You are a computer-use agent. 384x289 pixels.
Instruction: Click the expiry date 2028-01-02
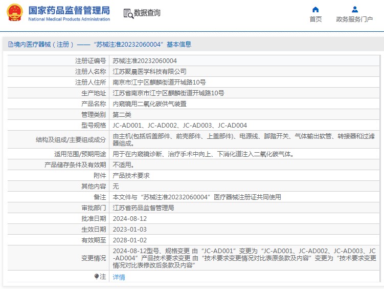coord(129,240)
